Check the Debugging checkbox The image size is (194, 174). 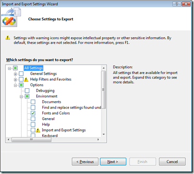point(27,91)
